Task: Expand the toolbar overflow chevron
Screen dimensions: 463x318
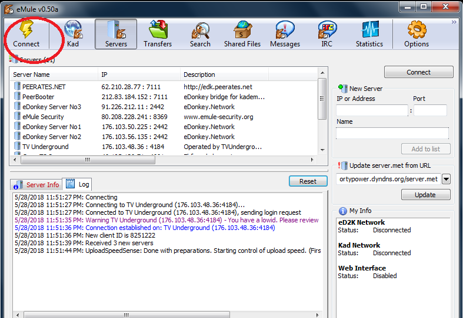Action: (x=454, y=22)
